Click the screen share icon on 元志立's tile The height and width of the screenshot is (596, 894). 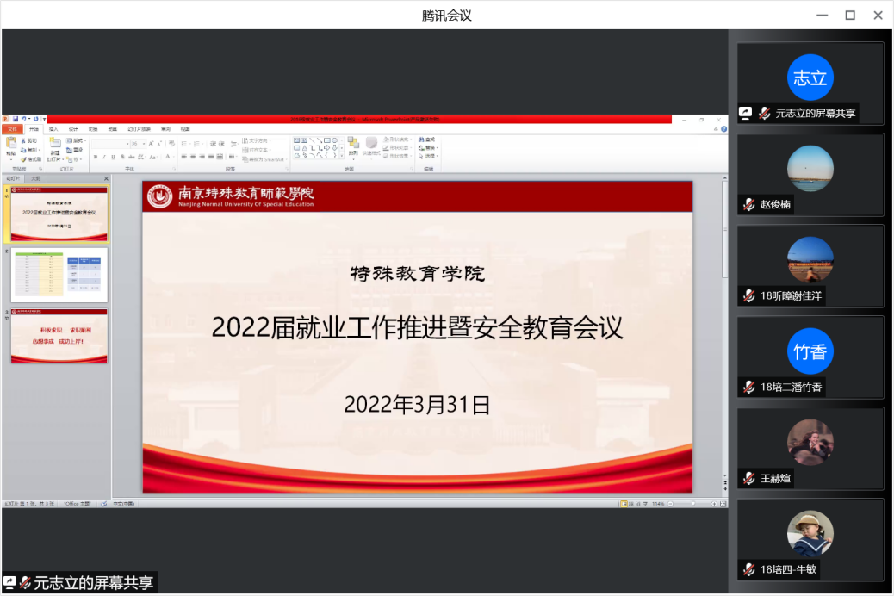point(746,113)
